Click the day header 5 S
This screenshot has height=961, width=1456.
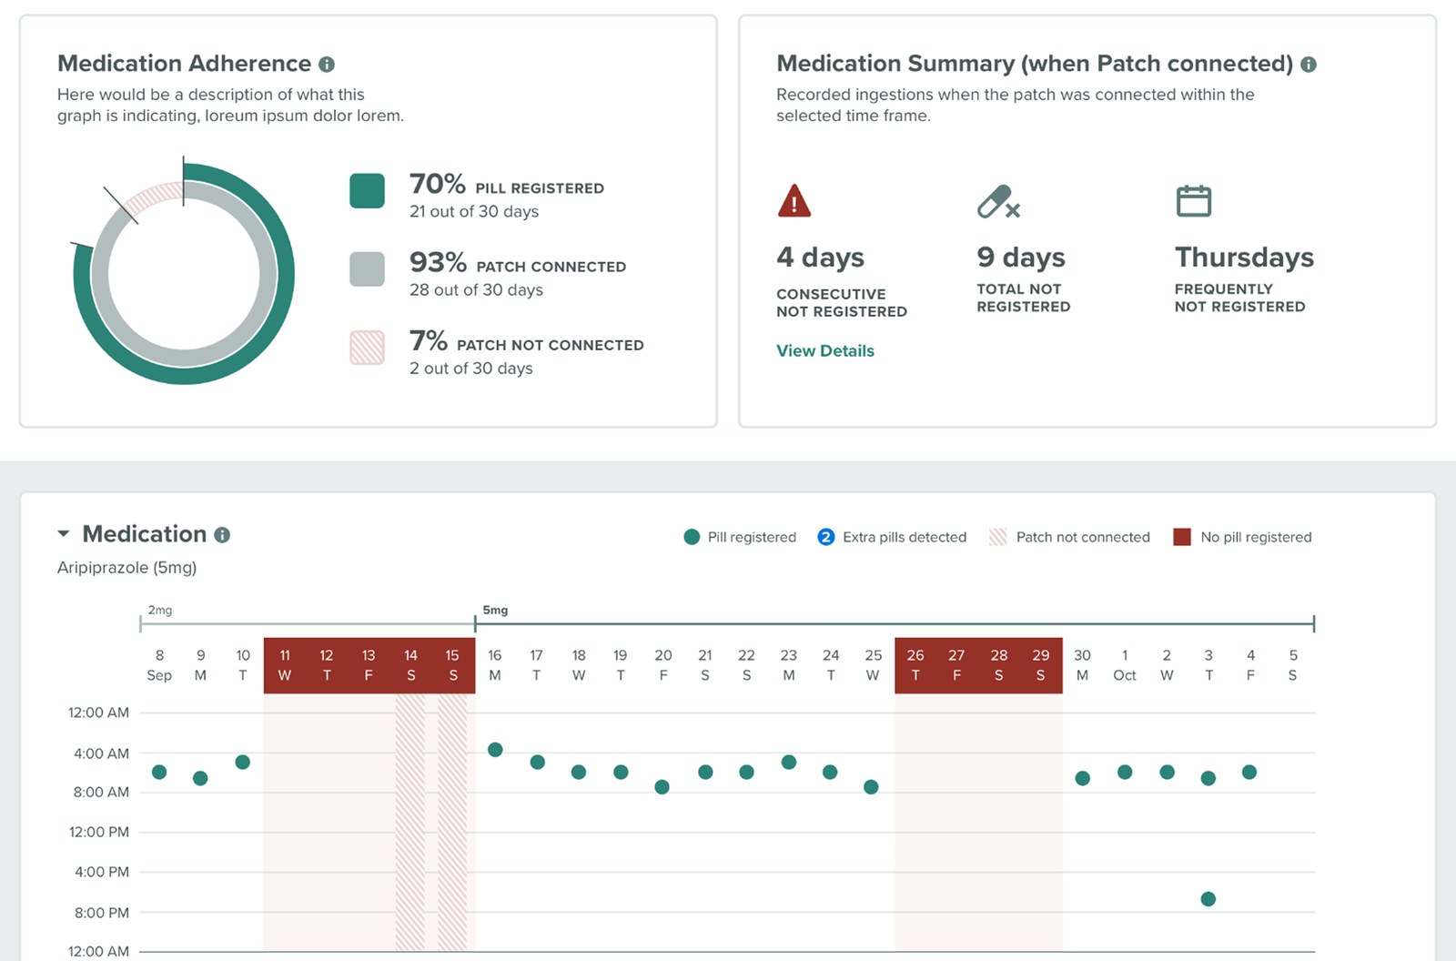pos(1293,665)
